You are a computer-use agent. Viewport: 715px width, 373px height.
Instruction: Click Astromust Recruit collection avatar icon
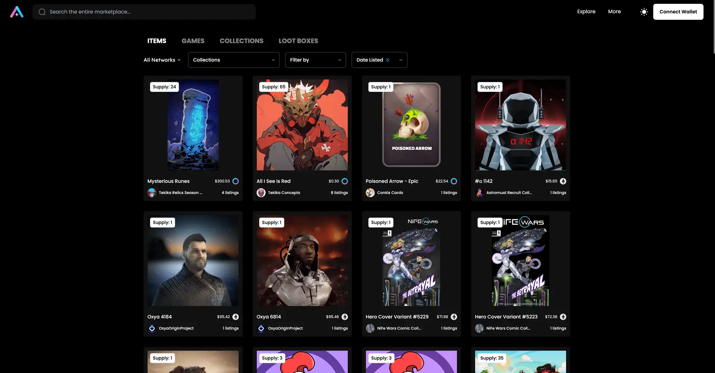(479, 193)
